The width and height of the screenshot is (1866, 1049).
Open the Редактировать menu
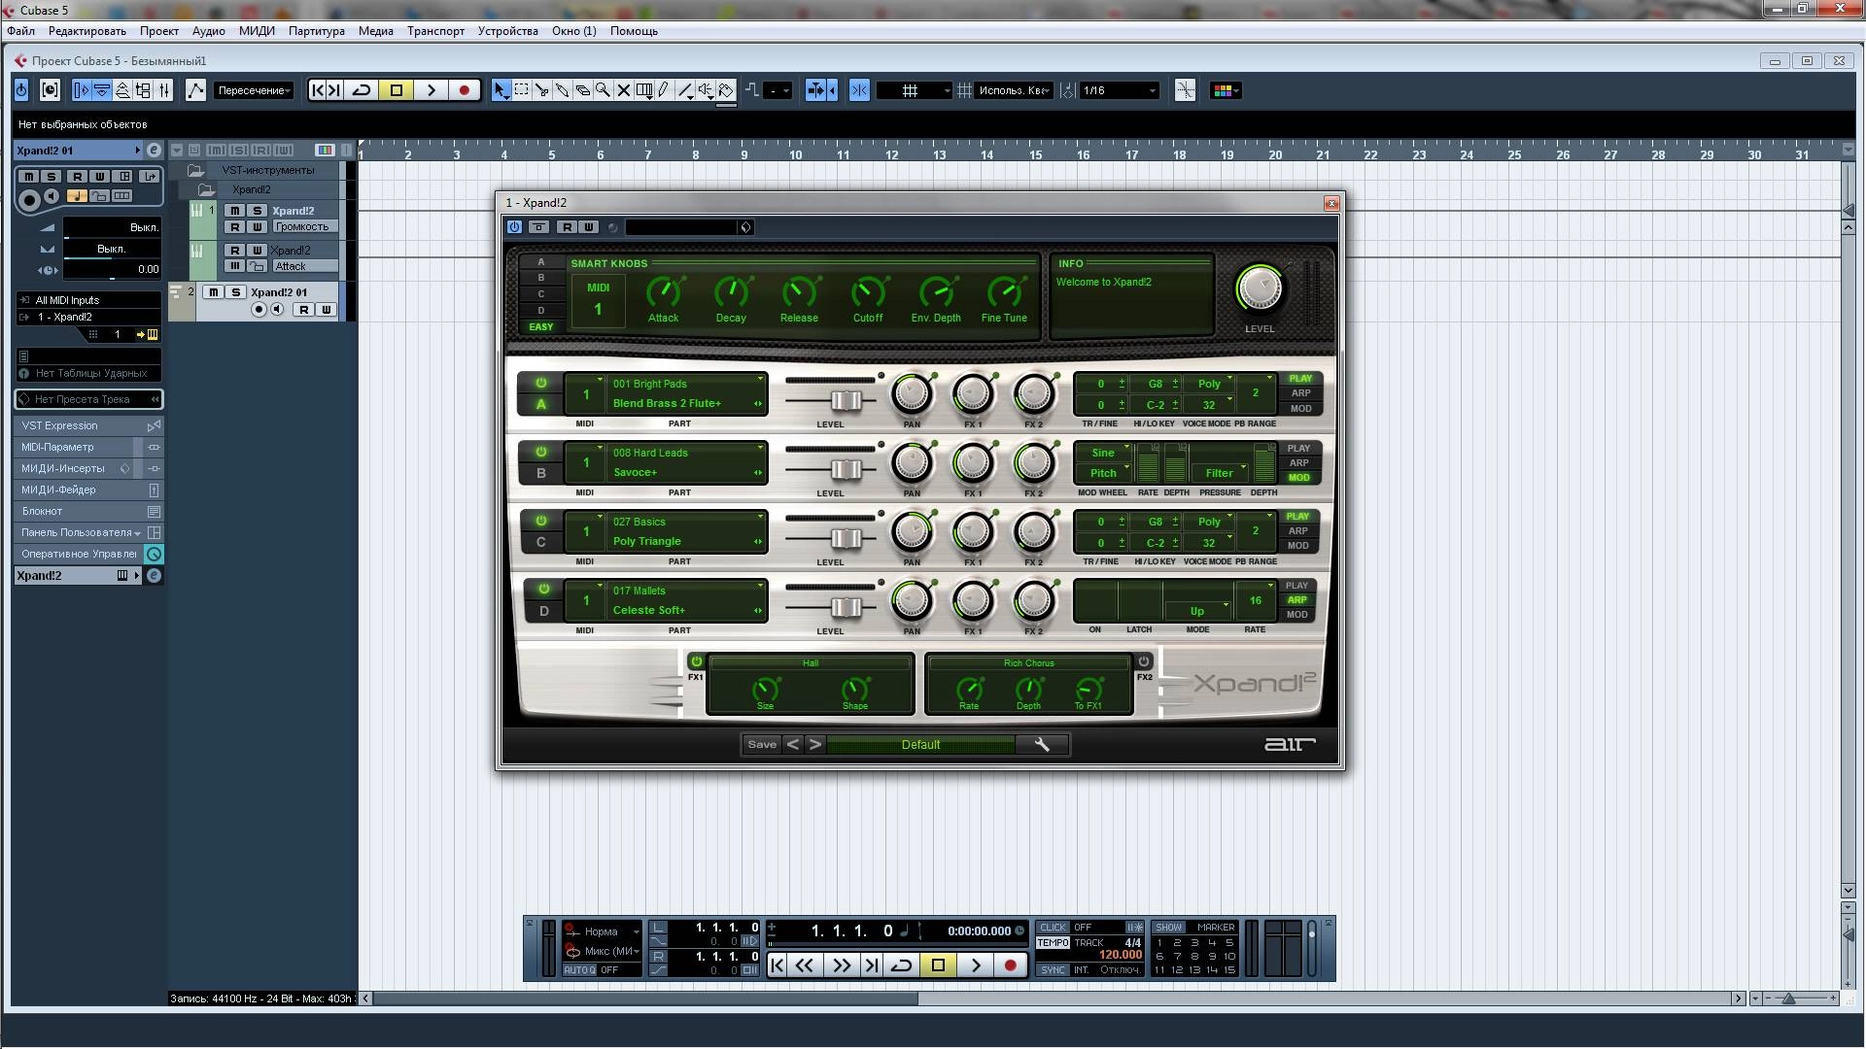pos(87,31)
